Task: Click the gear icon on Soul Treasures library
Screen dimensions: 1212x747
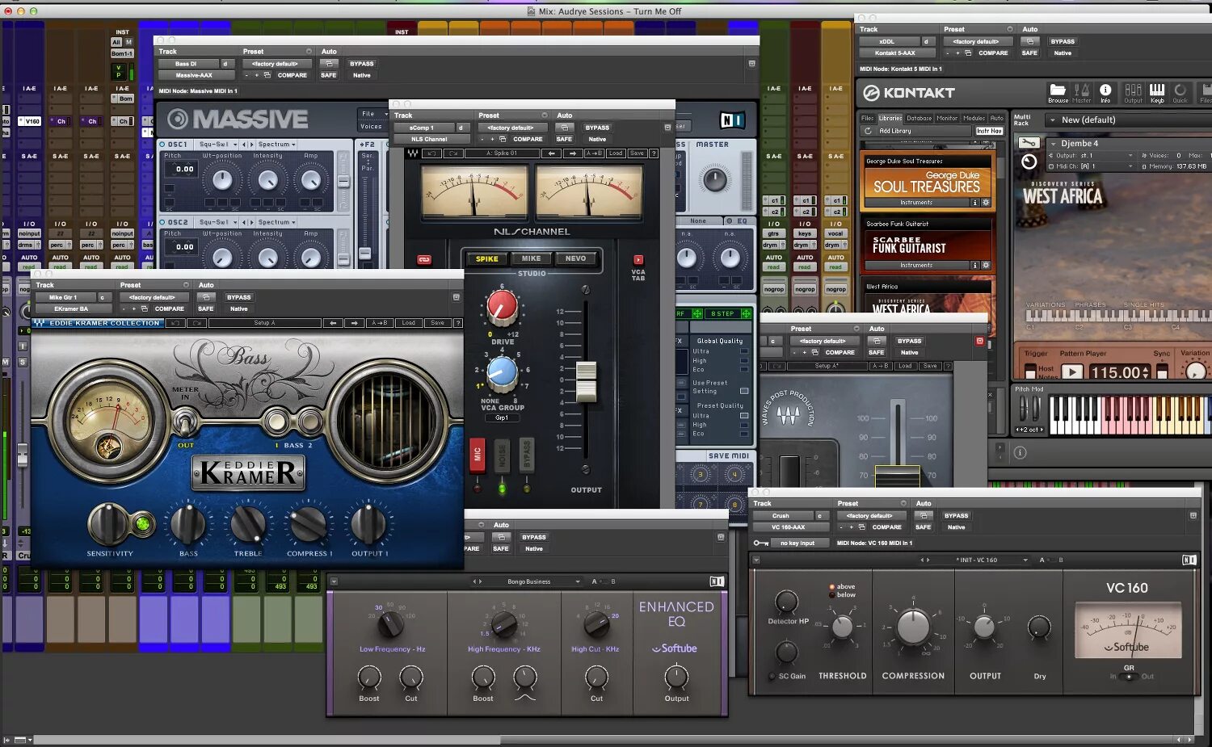Action: [x=986, y=203]
